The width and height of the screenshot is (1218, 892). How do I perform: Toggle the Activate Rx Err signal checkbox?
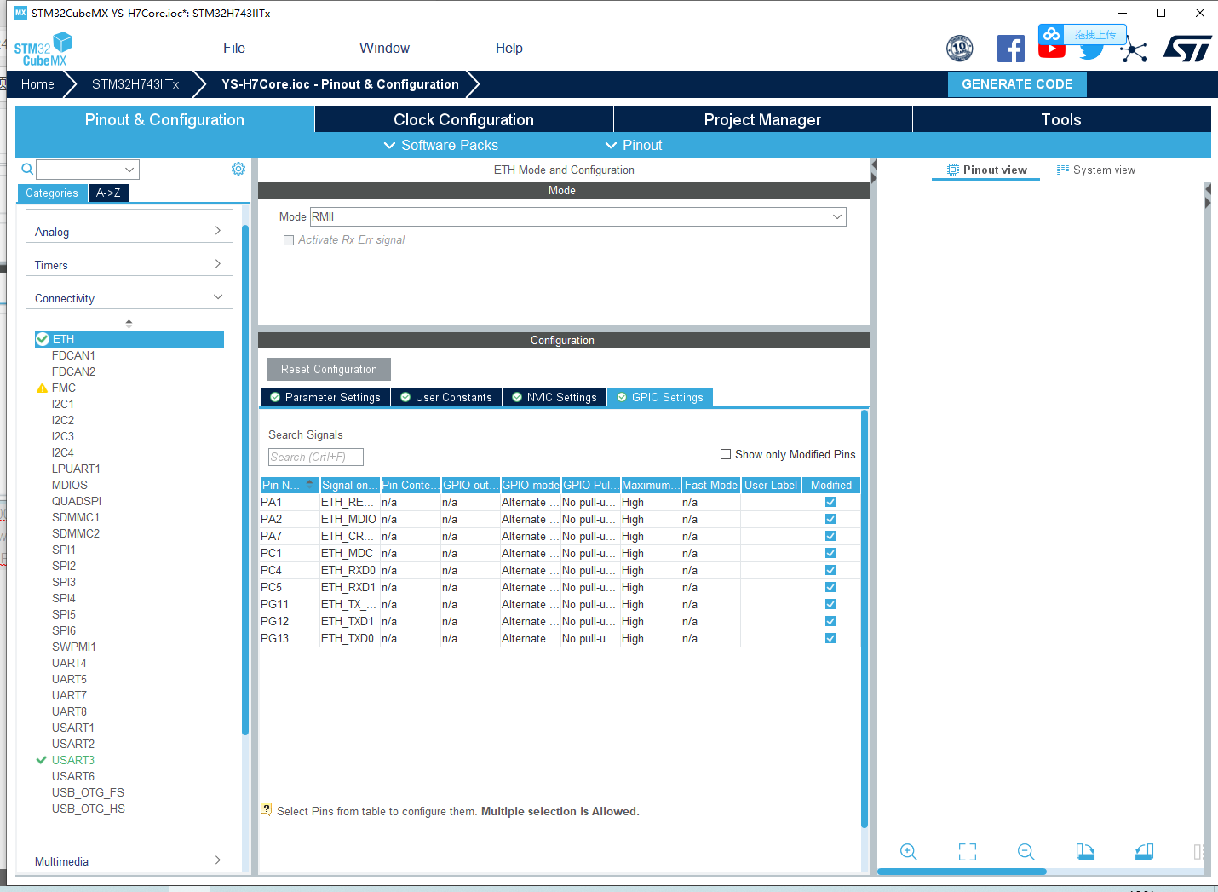point(289,240)
